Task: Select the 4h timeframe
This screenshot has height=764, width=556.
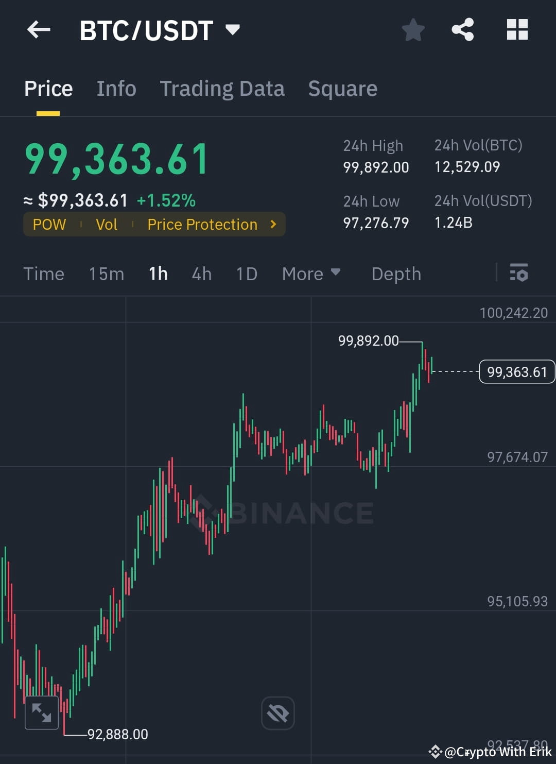Action: pos(201,274)
